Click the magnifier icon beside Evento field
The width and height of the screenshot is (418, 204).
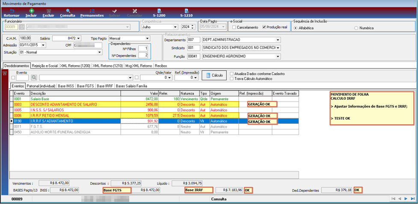coord(34,78)
